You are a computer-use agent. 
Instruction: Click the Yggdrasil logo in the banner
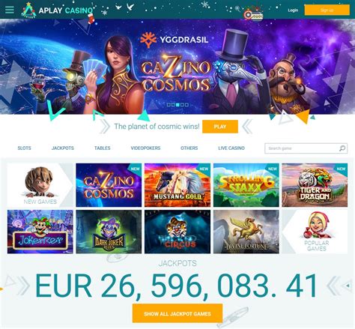tap(174, 40)
